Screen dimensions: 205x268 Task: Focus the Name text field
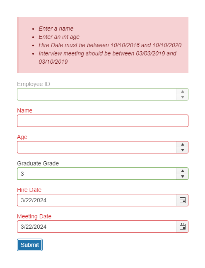point(103,121)
